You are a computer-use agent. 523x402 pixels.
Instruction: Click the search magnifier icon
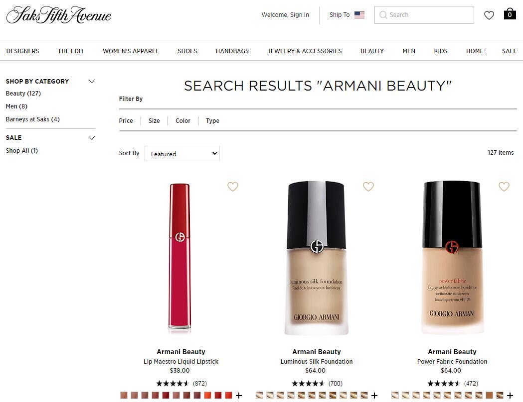(383, 15)
